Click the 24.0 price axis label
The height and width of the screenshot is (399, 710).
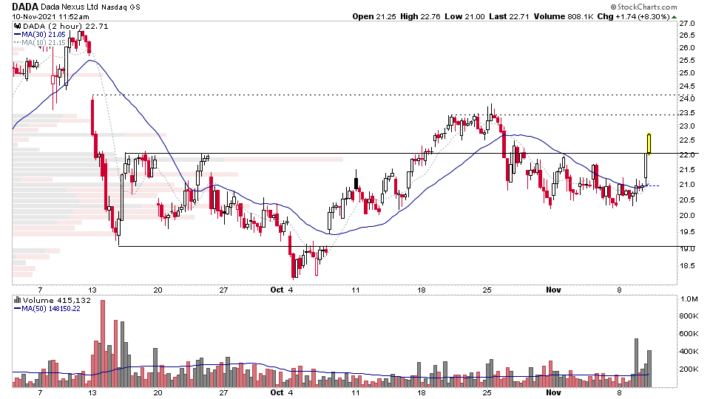coord(687,98)
